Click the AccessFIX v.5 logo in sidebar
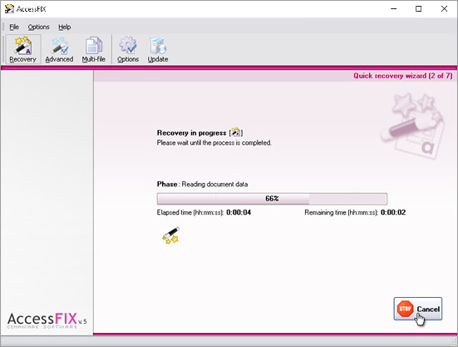The image size is (458, 347). (47, 320)
